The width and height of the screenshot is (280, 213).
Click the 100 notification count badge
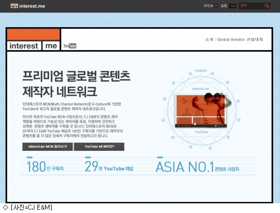[x=233, y=6]
